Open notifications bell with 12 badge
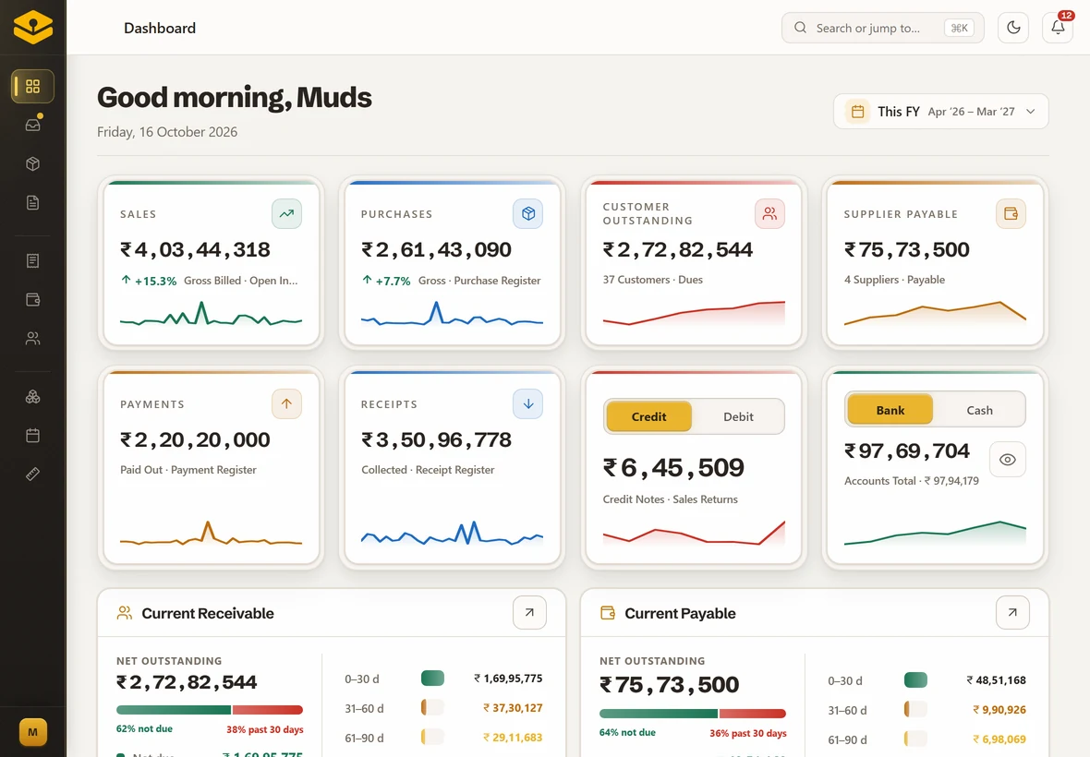The image size is (1090, 757). click(1058, 28)
